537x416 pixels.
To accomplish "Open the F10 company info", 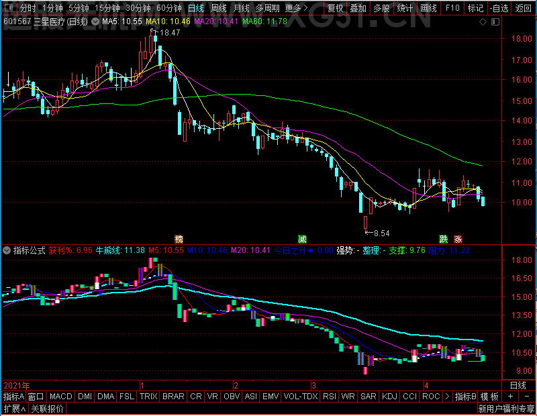I will click(x=452, y=8).
